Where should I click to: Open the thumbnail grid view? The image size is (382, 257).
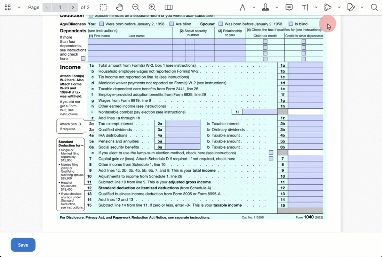(8, 7)
